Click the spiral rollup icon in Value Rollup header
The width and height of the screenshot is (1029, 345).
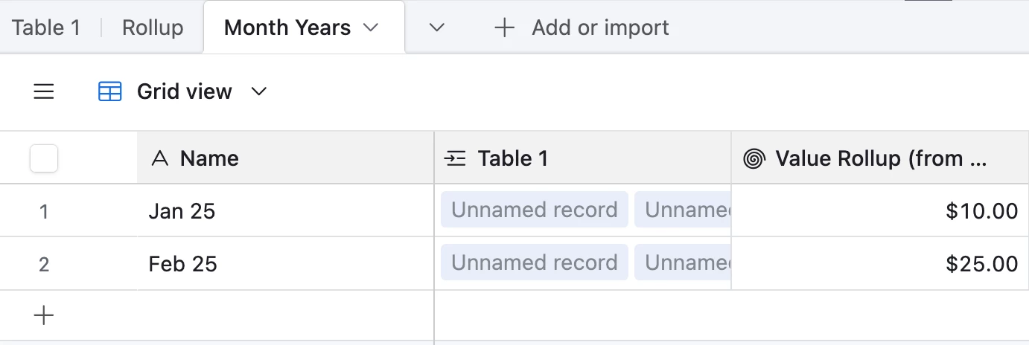(754, 158)
